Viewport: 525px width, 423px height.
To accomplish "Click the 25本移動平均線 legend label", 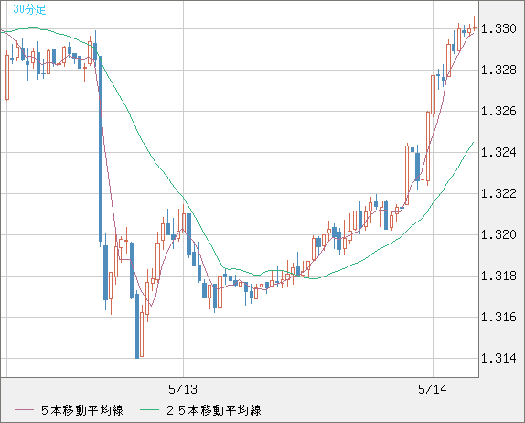I will point(214,410).
